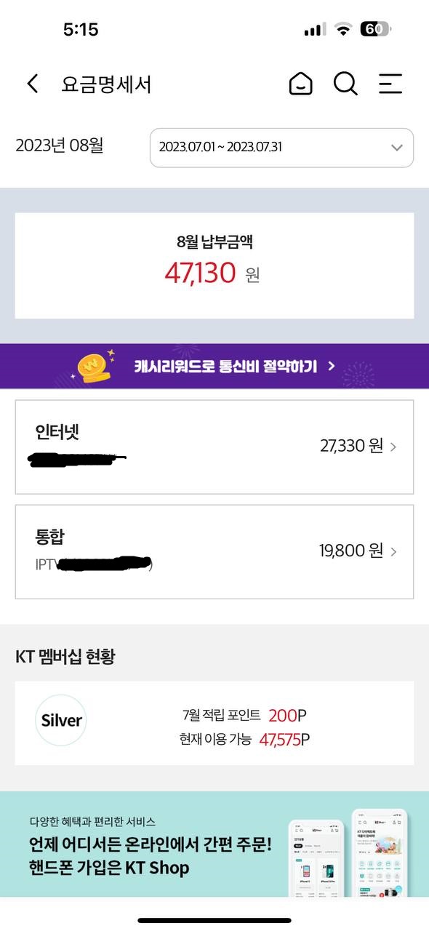Tap the battery indicator in status bar
Image resolution: width=429 pixels, height=931 pixels.
[375, 30]
